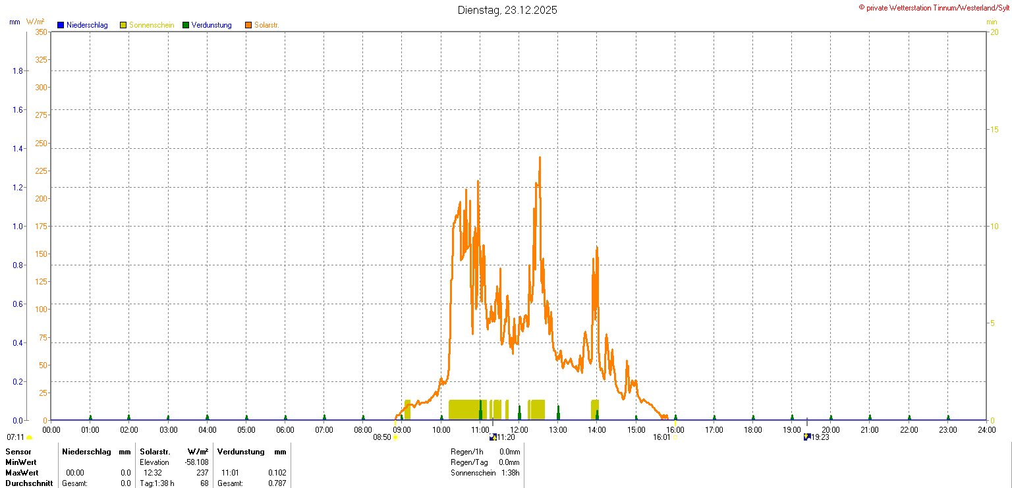Click the moon icon next to 11:20
Image resolution: width=1012 pixels, height=488 pixels.
point(493,437)
